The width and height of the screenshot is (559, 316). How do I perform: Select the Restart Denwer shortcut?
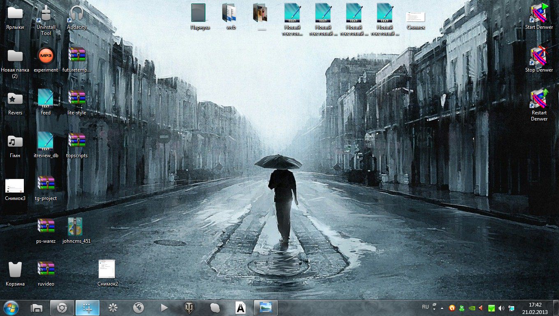point(539,102)
